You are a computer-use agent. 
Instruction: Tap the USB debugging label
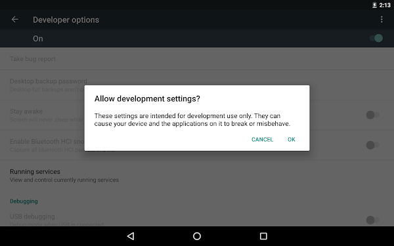pos(32,216)
